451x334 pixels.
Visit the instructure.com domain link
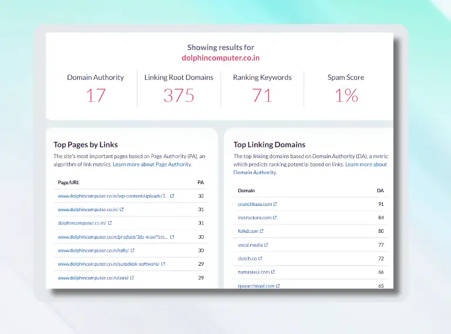click(254, 218)
